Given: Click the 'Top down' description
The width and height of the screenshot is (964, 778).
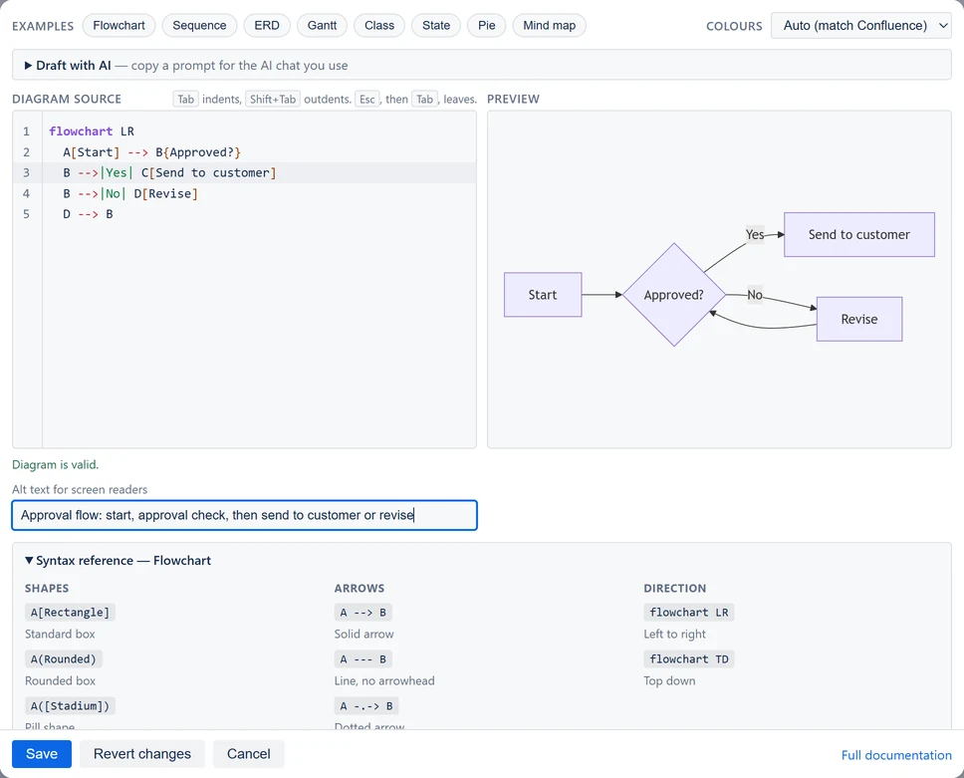Looking at the screenshot, I should (669, 680).
